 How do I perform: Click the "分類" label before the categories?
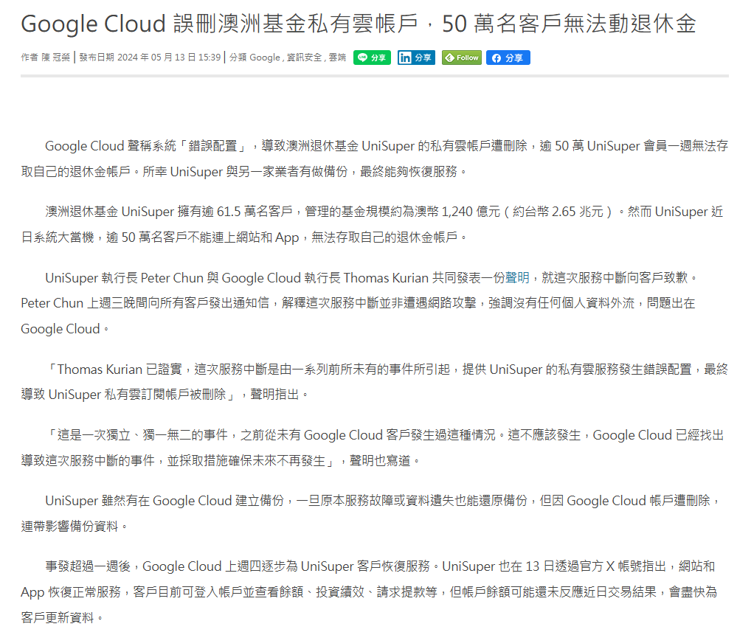point(238,58)
